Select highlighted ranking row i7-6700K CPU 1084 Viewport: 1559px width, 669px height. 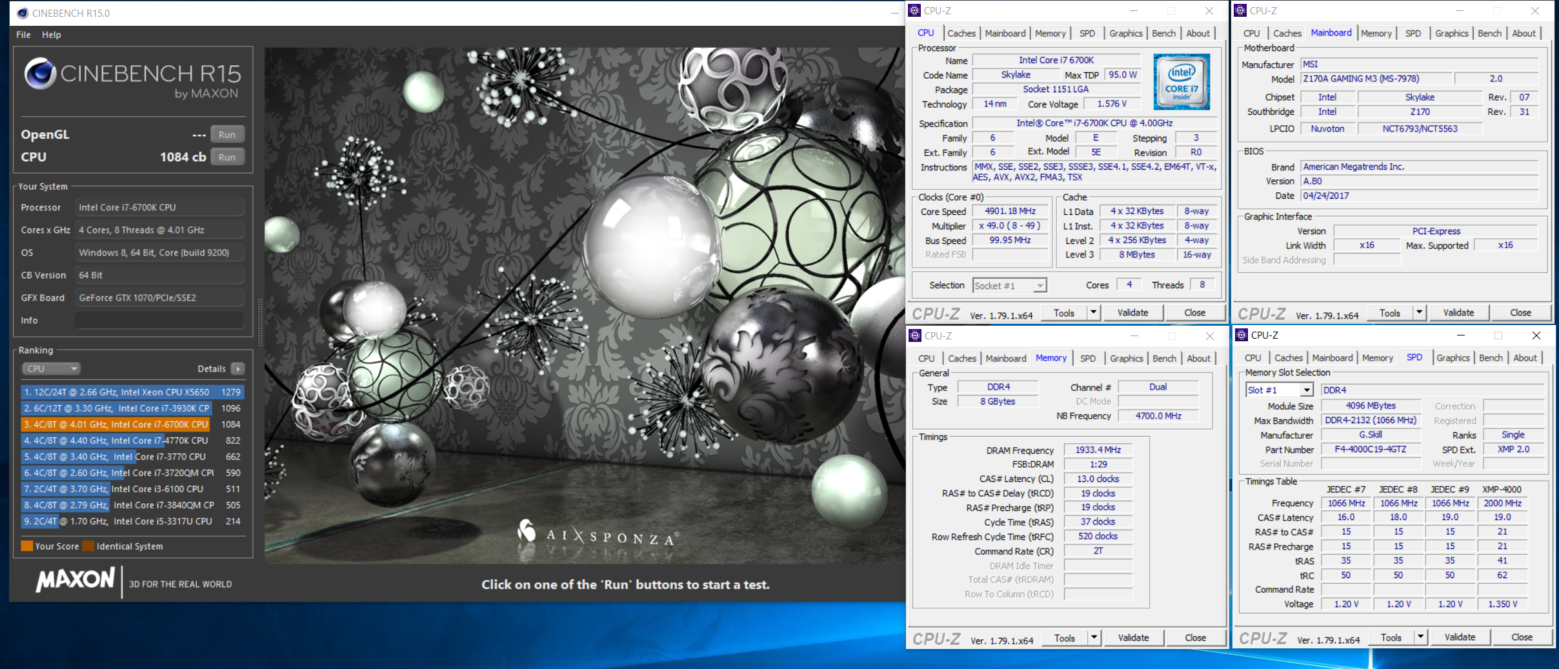click(x=132, y=424)
